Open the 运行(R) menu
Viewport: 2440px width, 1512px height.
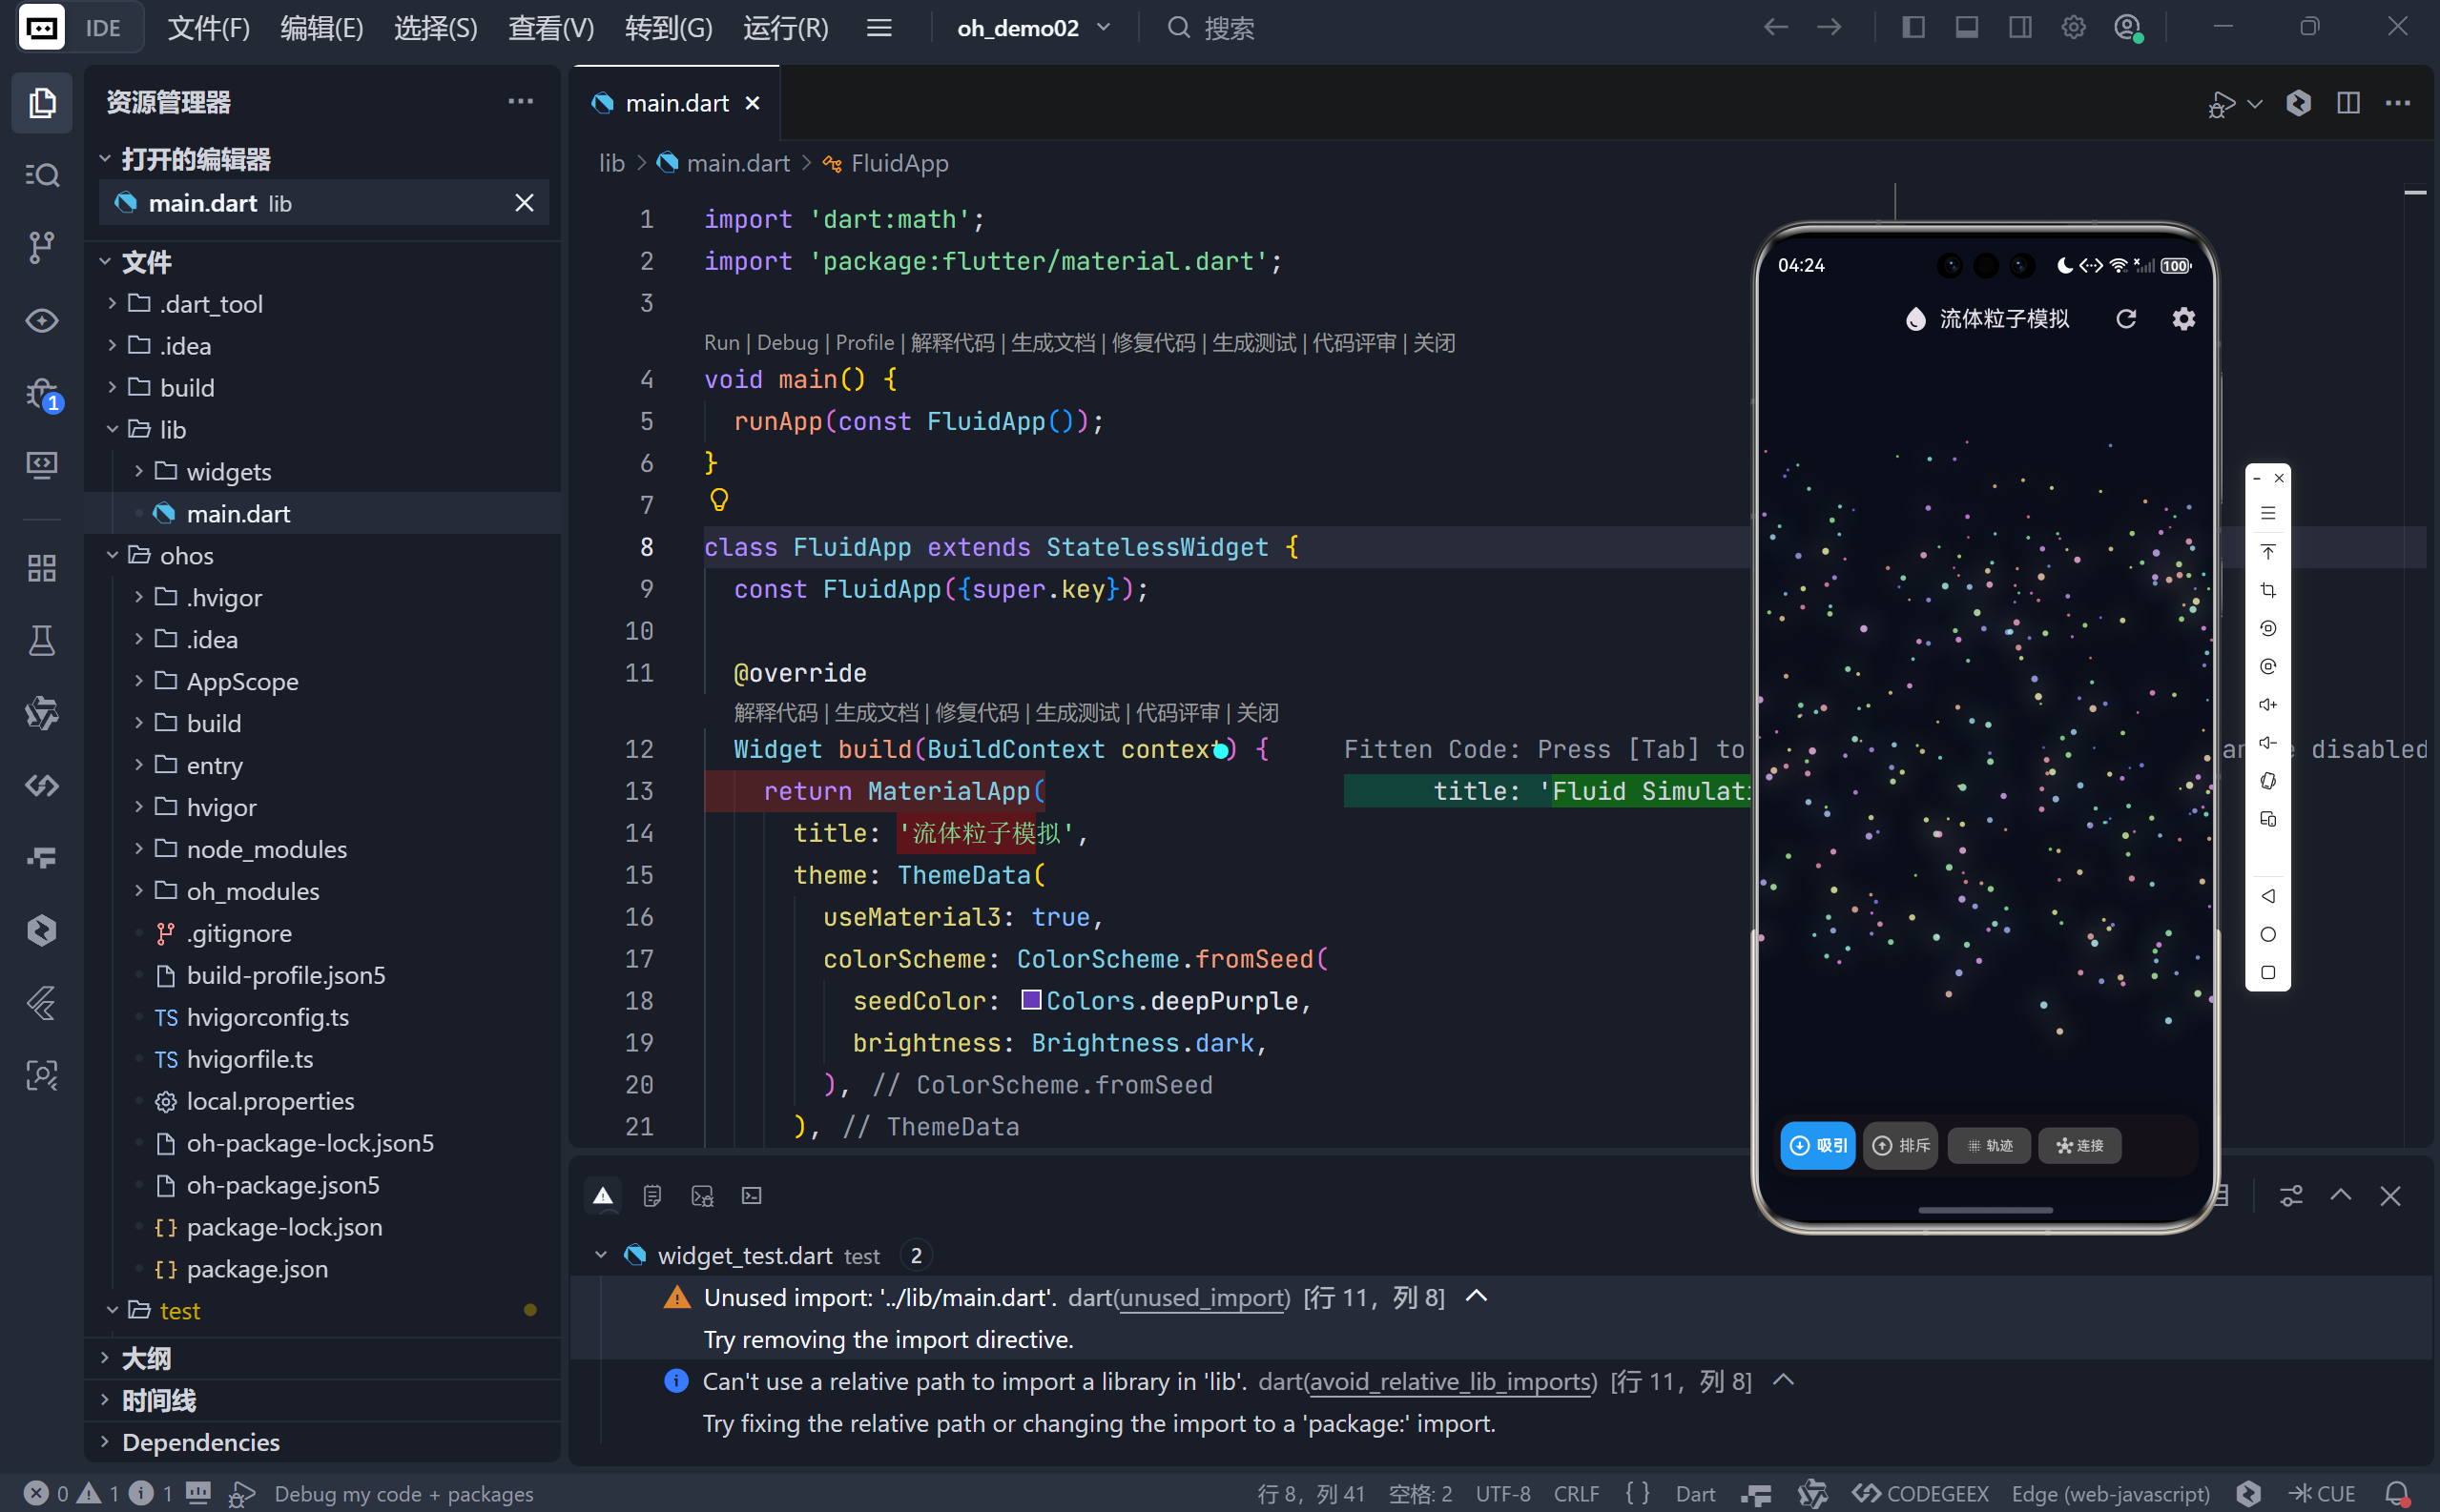coord(785,28)
